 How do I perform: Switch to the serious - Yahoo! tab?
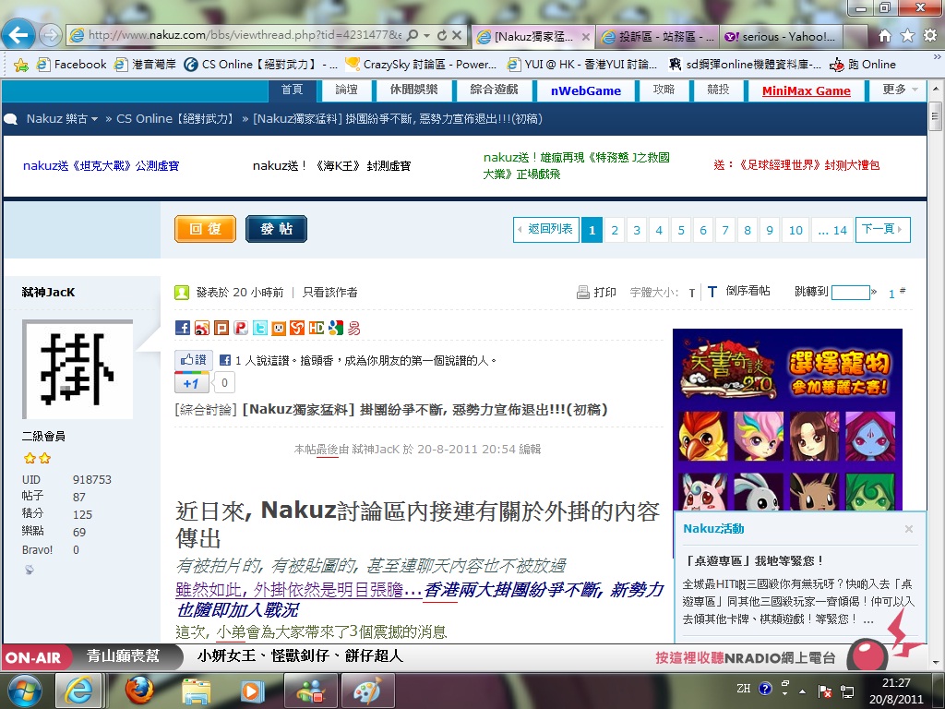point(781,37)
